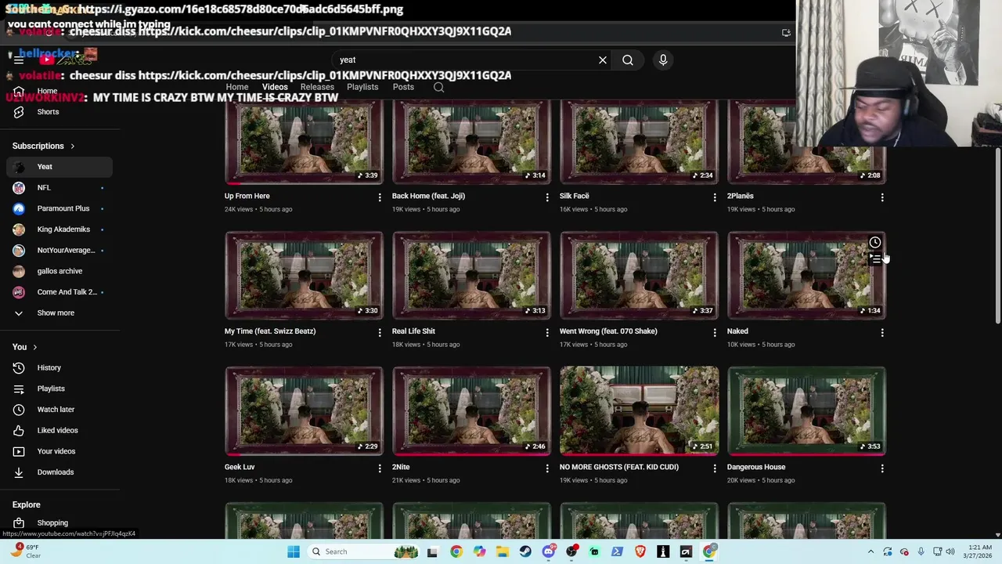
Task: Open Discord from the taskbar
Action: (549, 551)
